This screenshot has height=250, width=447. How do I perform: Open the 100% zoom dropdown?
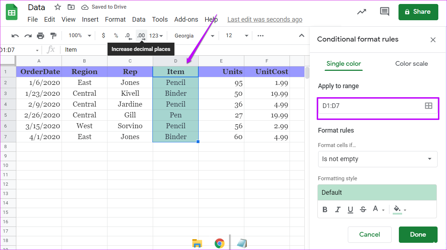coord(80,36)
